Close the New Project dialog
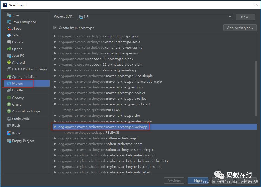The width and height of the screenshot is (261, 187). click(256, 5)
